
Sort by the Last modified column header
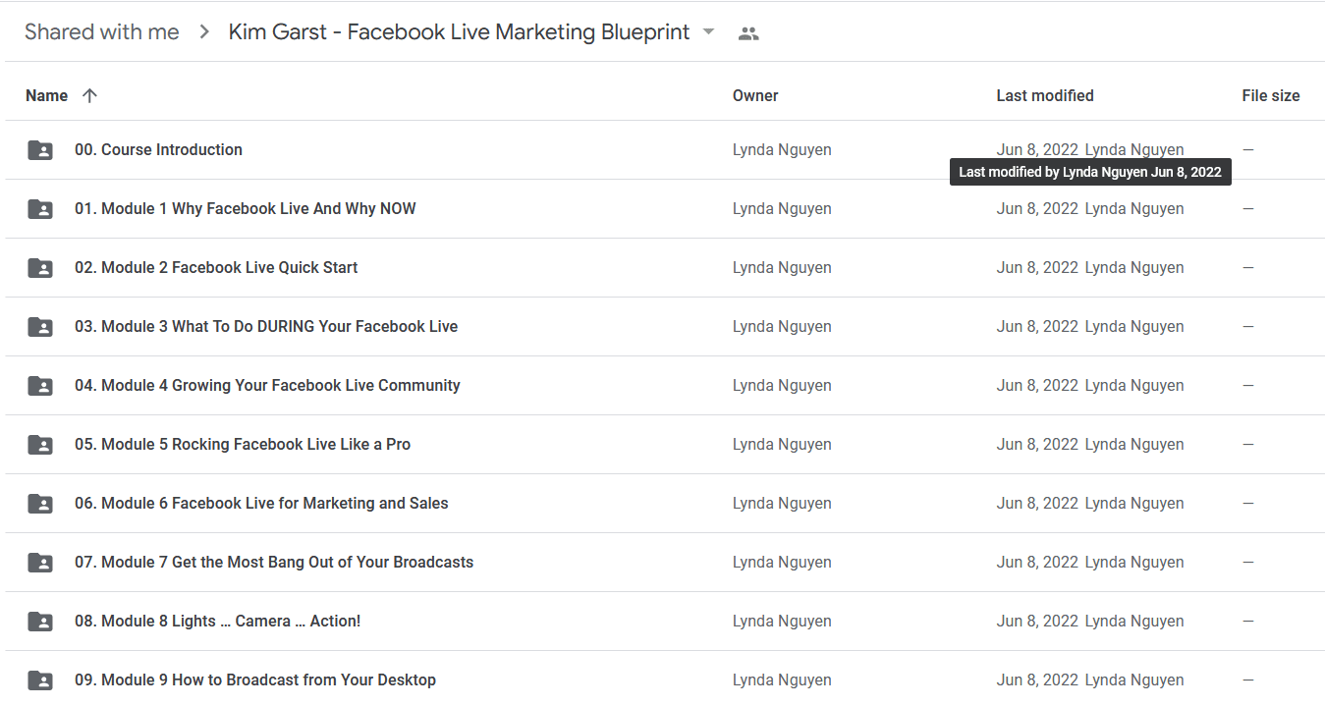point(1045,95)
